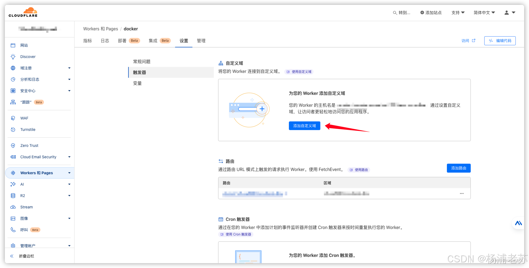Click the 路由 column header

[x=227, y=183]
